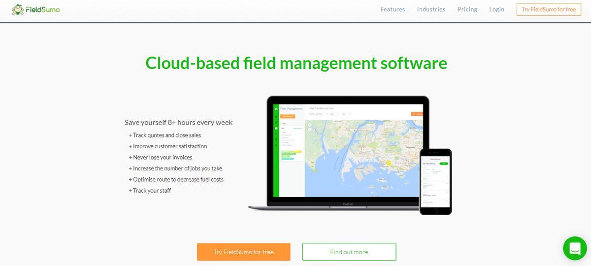Tap the green pill button on phone screen

(x=444, y=163)
